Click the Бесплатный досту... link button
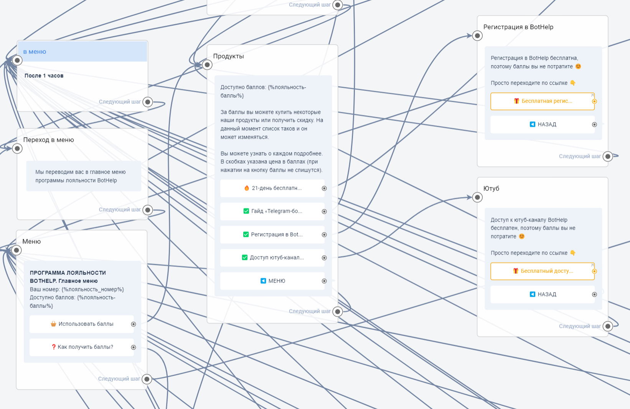Viewport: 630px width, 409px height. (x=543, y=271)
